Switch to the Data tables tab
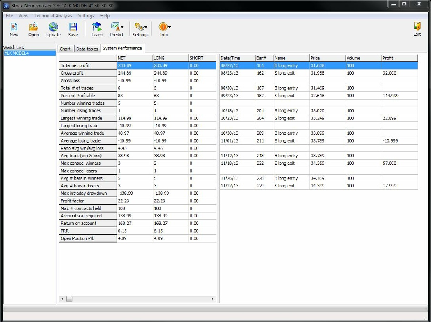Image resolution: width=431 pixels, height=322 pixels. (87, 49)
